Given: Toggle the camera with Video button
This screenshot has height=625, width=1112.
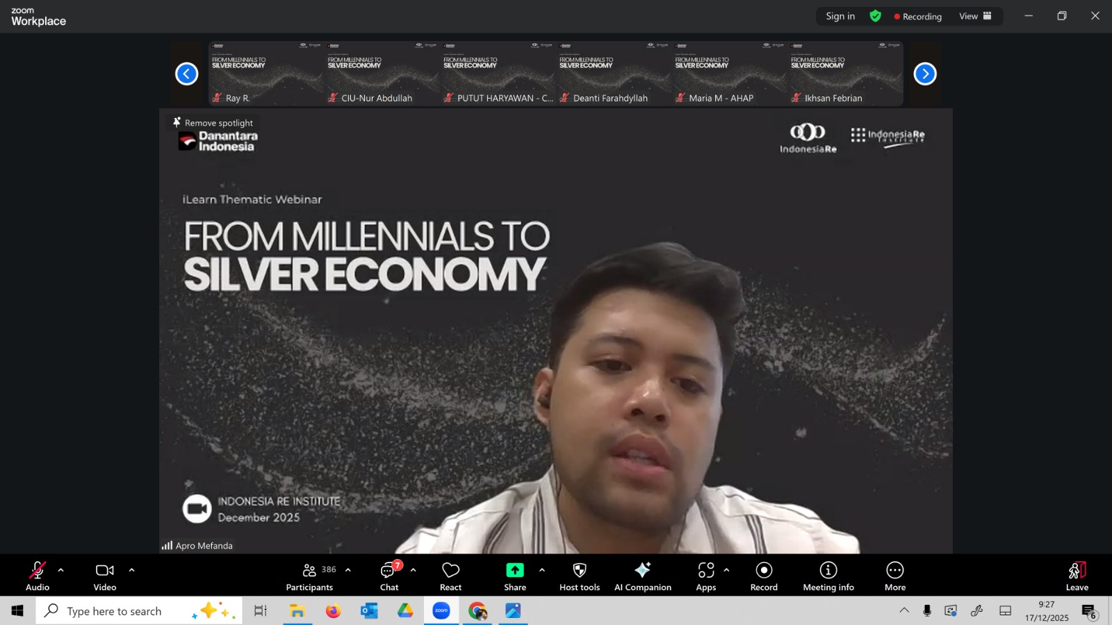Looking at the screenshot, I should click(105, 576).
